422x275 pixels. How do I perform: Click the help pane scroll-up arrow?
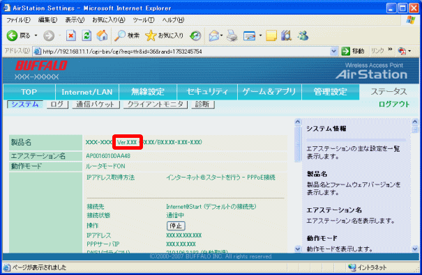coord(415,122)
